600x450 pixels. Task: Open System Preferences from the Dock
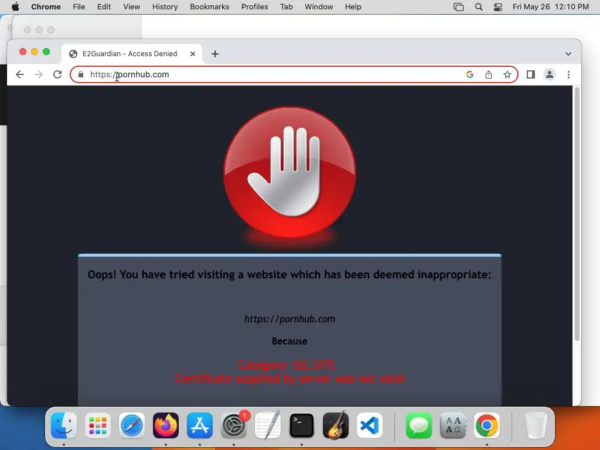point(234,425)
